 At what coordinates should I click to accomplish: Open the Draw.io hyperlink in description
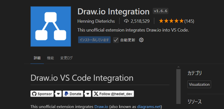(101, 106)
